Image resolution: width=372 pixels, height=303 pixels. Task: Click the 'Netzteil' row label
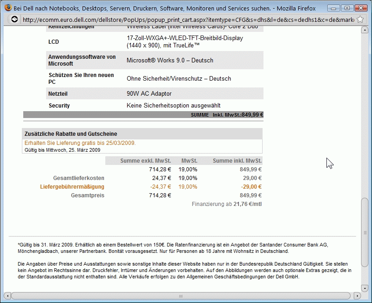(x=58, y=94)
